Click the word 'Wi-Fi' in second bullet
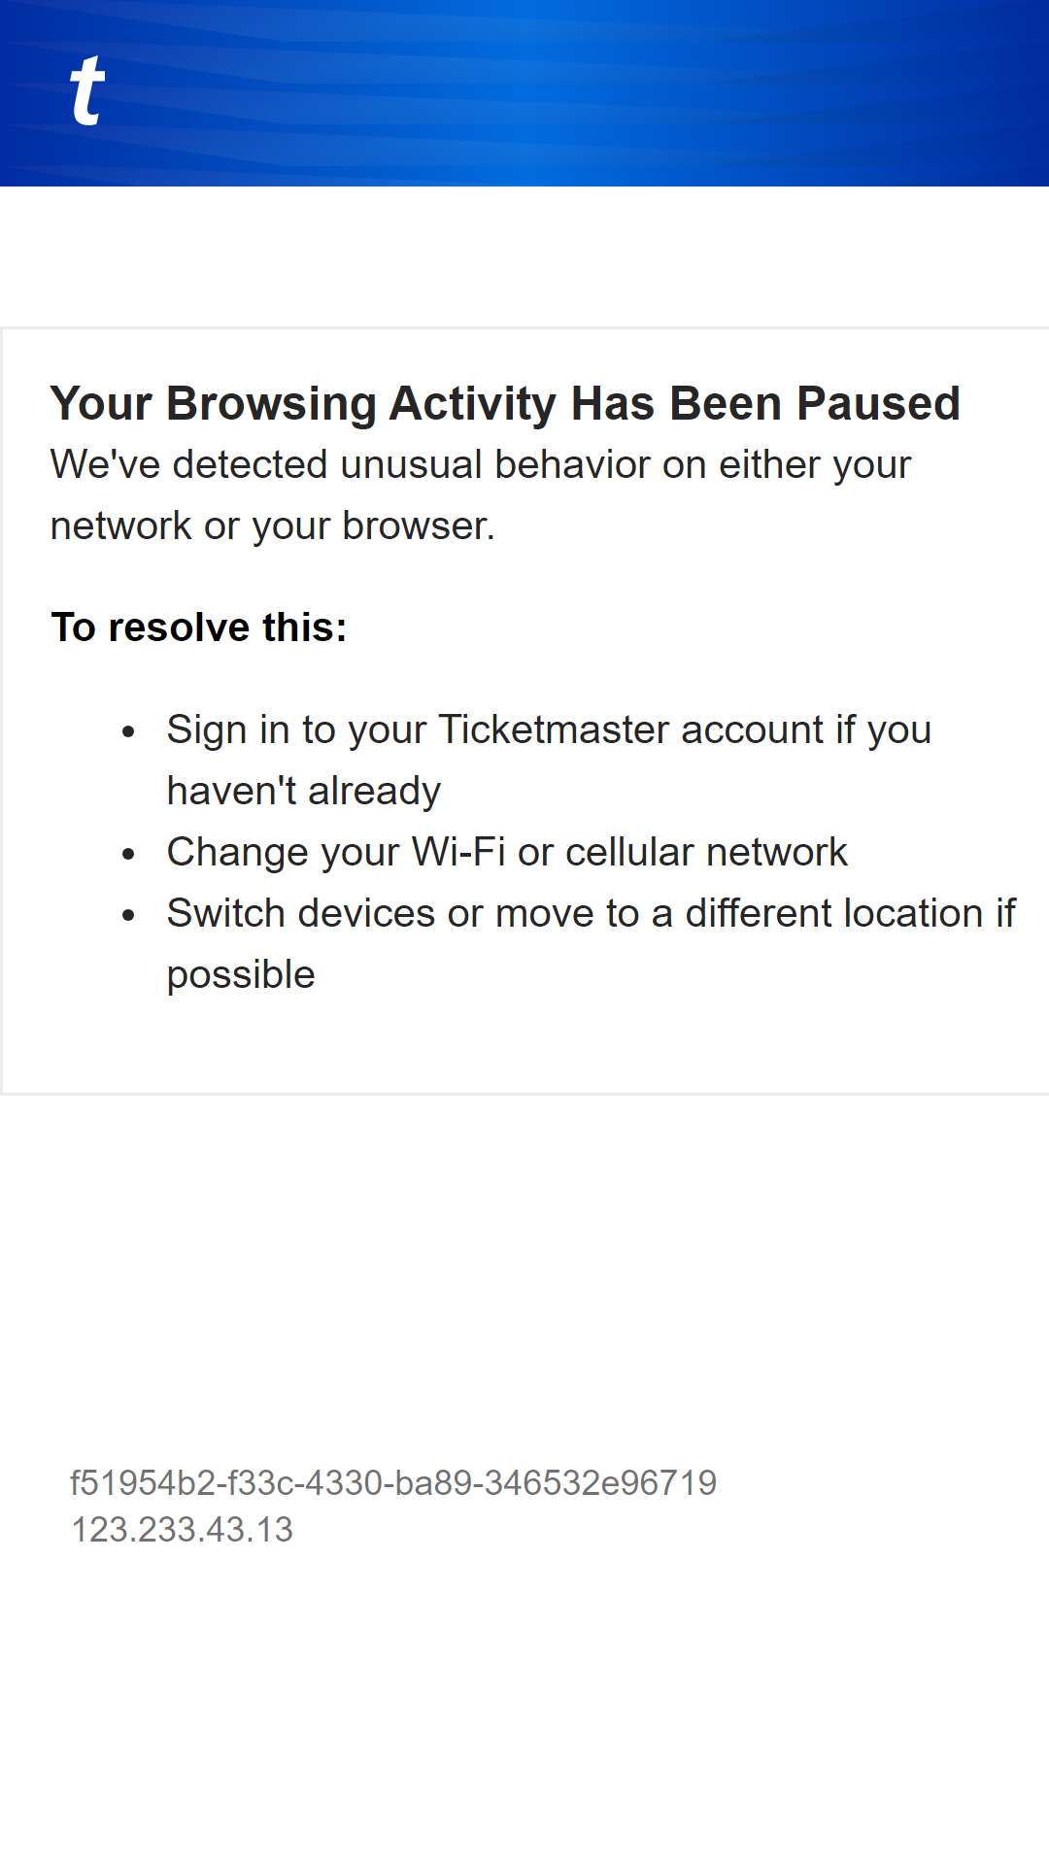Image resolution: width=1049 pixels, height=1865 pixels. [458, 852]
